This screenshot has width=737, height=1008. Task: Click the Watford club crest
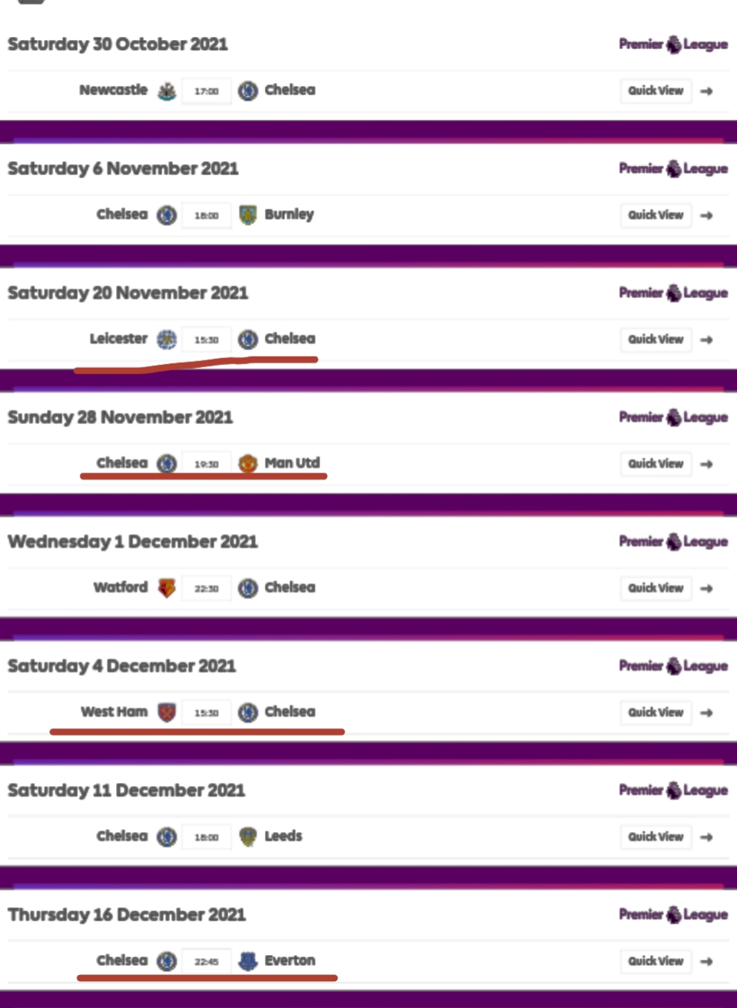point(167,589)
